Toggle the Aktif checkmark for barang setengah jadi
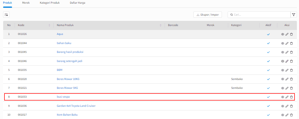 click(x=268, y=61)
